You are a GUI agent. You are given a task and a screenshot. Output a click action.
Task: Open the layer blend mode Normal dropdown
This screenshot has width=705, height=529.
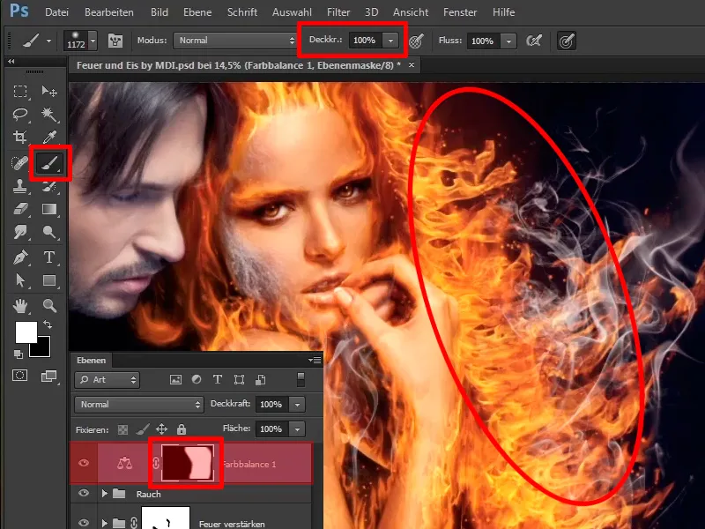click(139, 405)
